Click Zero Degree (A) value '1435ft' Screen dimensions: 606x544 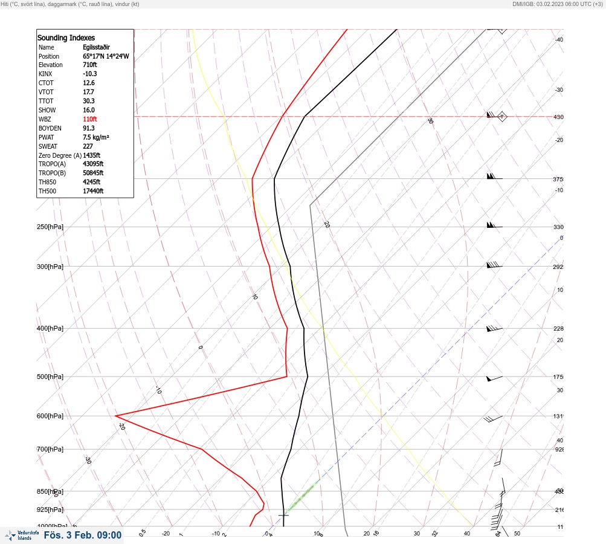pyautogui.click(x=92, y=155)
